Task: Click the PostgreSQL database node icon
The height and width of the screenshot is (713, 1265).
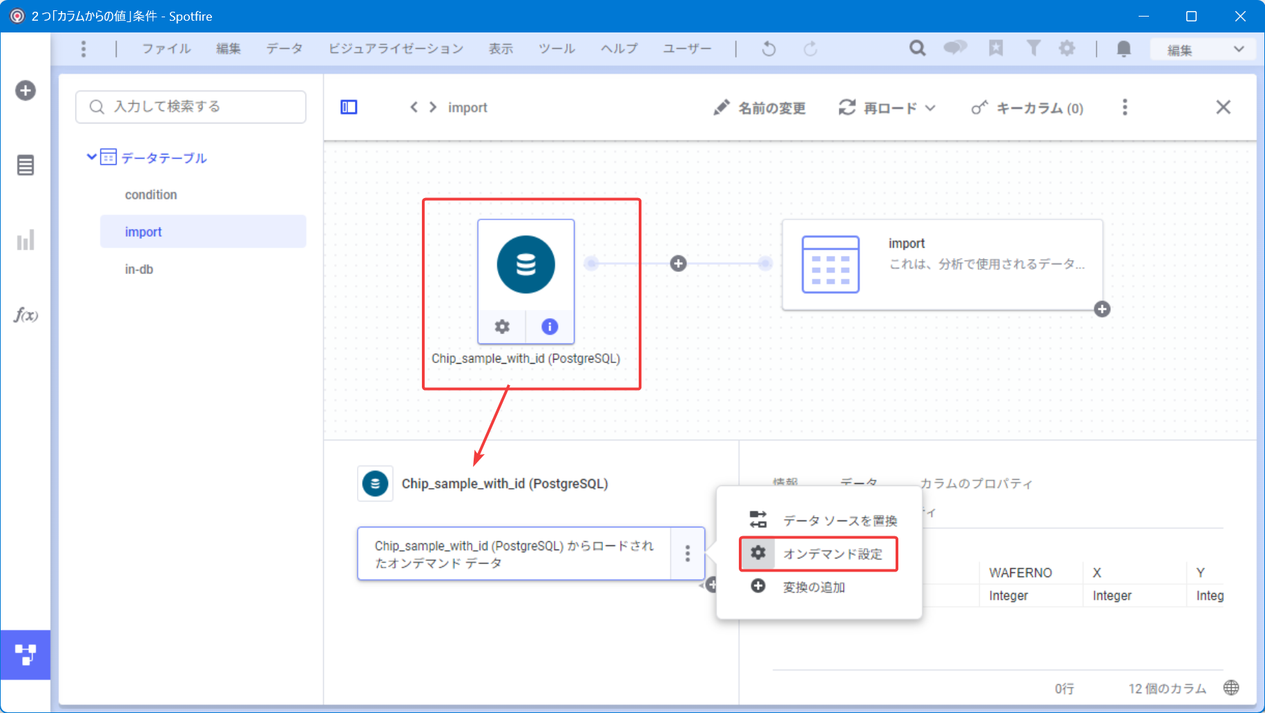Action: (x=526, y=264)
